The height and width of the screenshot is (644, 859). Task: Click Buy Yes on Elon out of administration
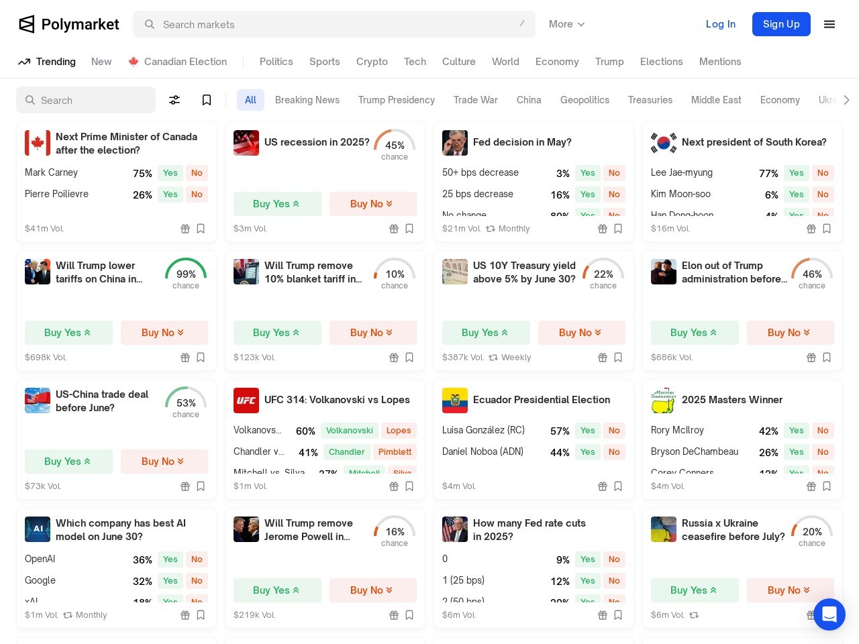click(695, 333)
